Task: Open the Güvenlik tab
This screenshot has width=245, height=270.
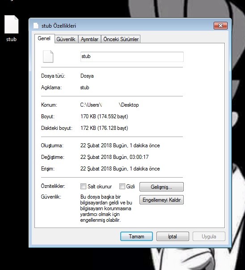Action: 66,39
